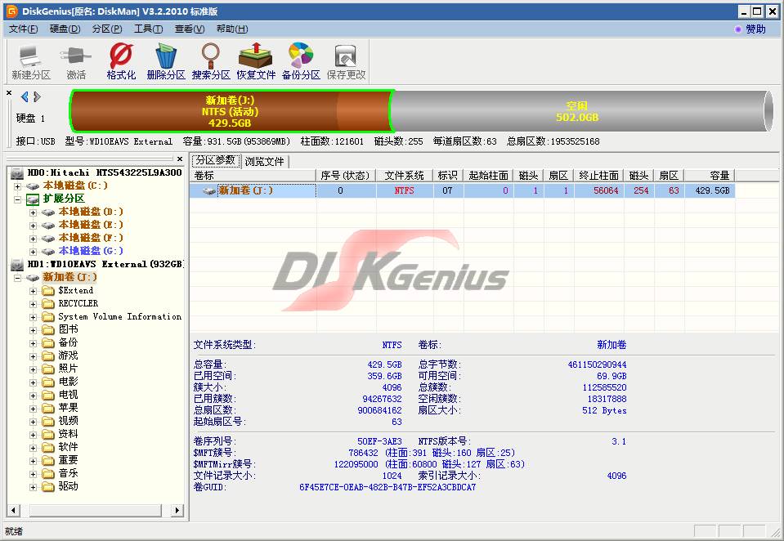Click the $Extend folder icon
This screenshot has width=784, height=541.
click(x=48, y=290)
